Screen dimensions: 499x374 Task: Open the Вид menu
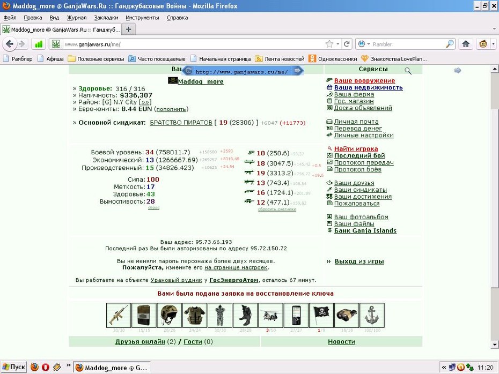[54, 18]
